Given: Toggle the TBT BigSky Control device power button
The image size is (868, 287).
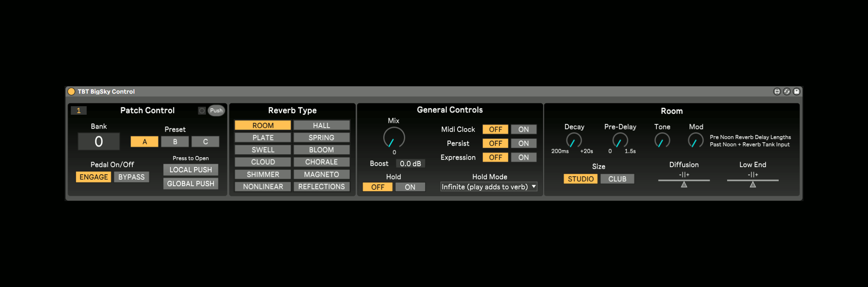Looking at the screenshot, I should (71, 92).
